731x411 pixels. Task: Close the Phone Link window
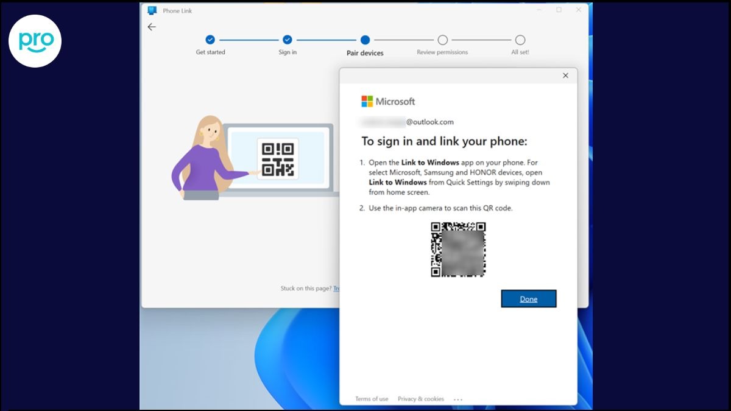click(x=578, y=10)
